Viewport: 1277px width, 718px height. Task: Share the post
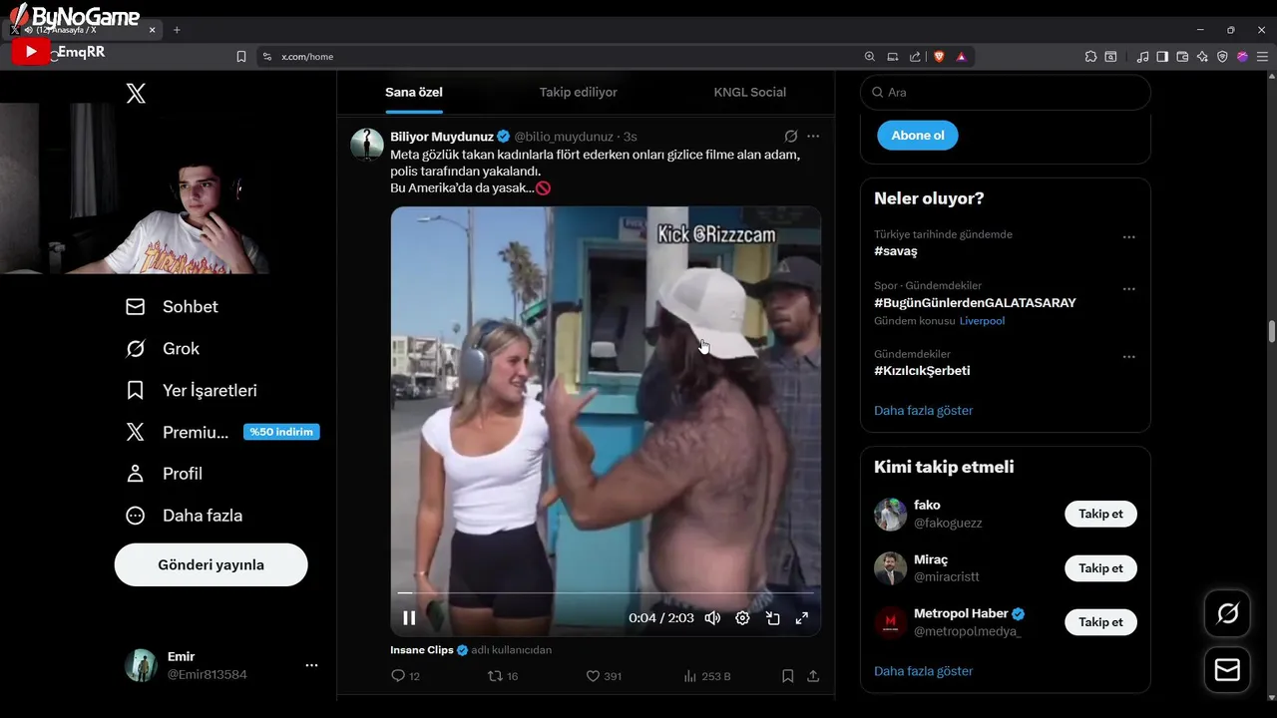(813, 676)
